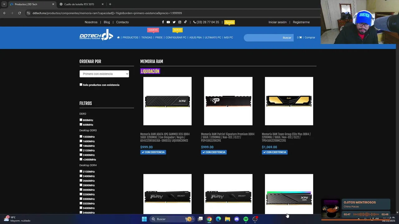Screen dimensions: 399x224
Task: Check the DDR2 600MHz filter
Action: coord(81,124)
